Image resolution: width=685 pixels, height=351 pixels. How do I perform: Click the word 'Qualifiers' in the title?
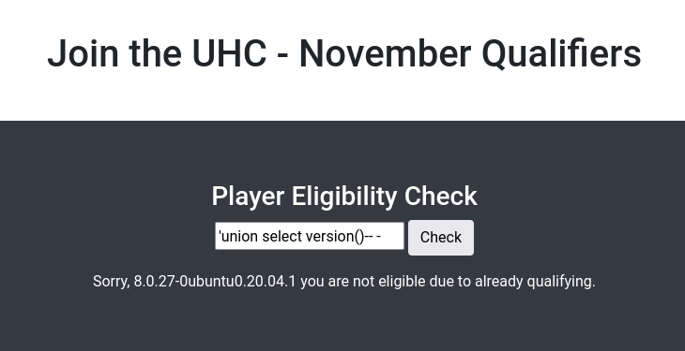[561, 54]
